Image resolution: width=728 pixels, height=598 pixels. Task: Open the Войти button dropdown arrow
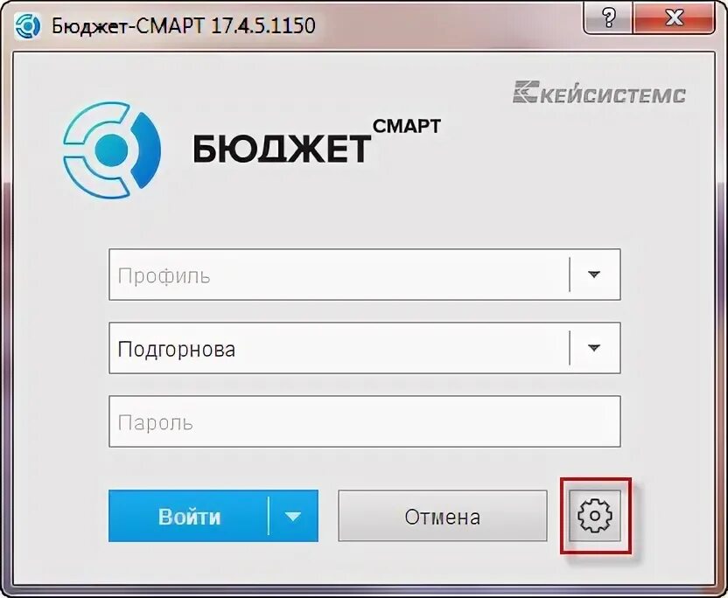pyautogui.click(x=293, y=516)
